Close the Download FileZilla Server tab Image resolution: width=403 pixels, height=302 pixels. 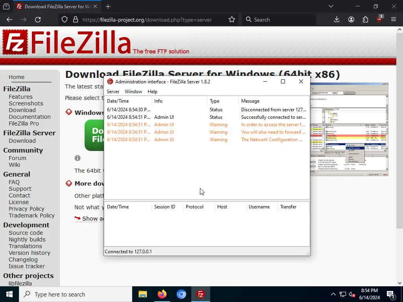95,6
